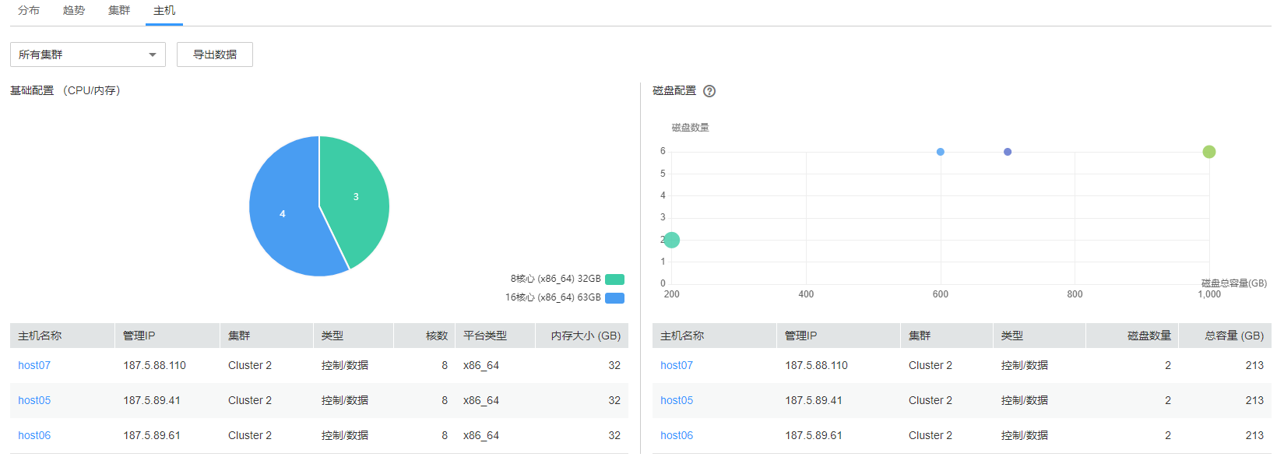The image size is (1277, 457).
Task: Toggle the 16核心 63GB legend swatch
Action: point(614,297)
